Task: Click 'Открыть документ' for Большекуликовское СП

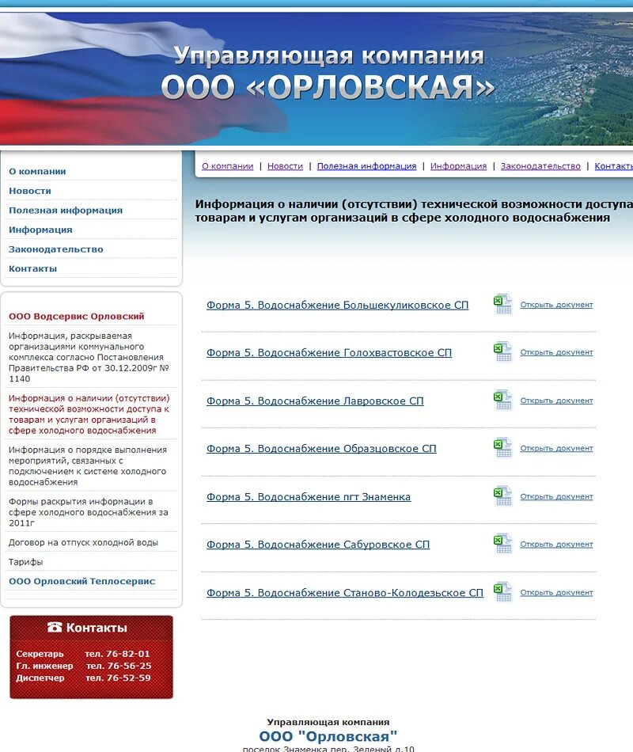Action: coord(557,305)
